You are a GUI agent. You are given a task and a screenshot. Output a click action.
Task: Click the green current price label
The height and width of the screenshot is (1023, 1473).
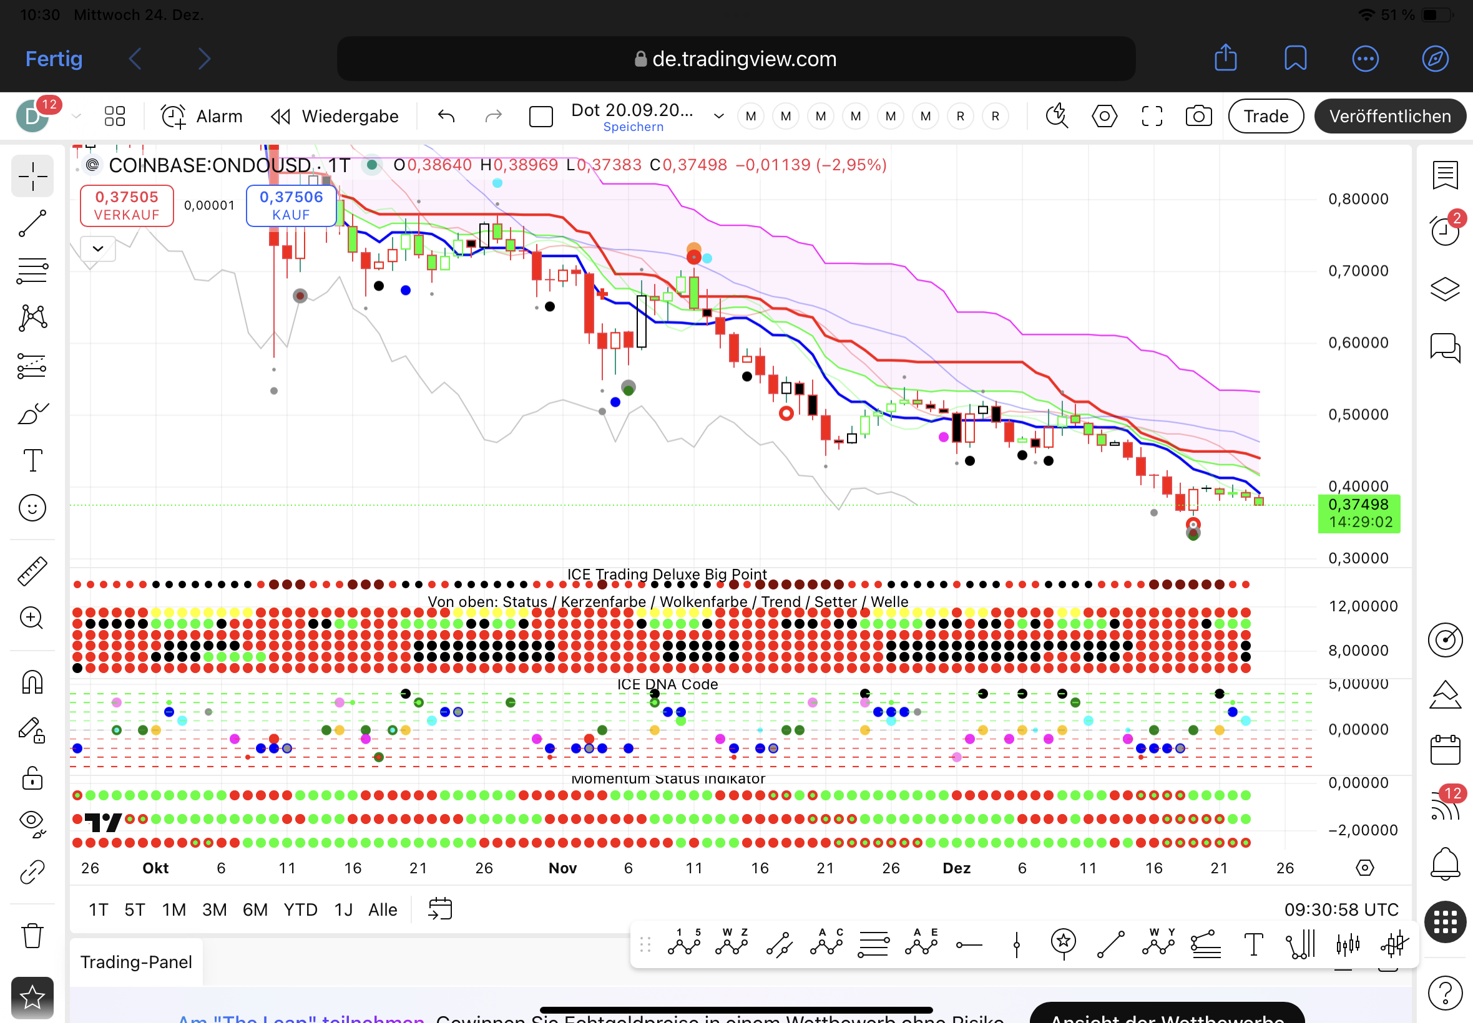(1358, 513)
